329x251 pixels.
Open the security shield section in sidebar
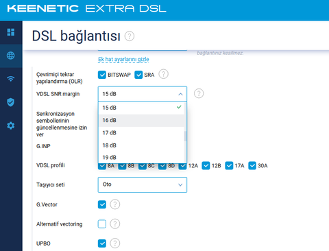(11, 102)
